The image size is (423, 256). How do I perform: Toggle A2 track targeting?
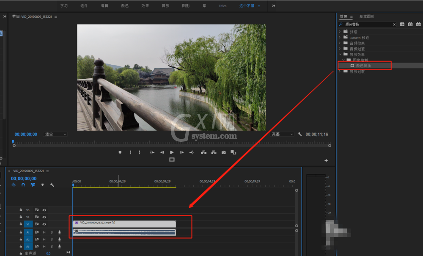click(x=28, y=239)
